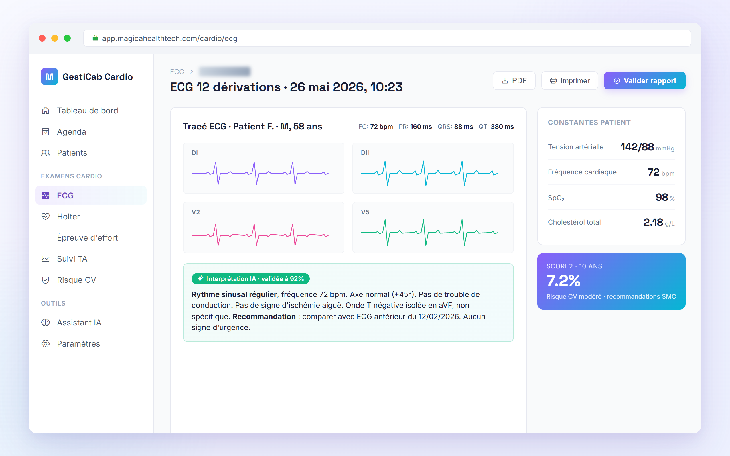The height and width of the screenshot is (456, 730).
Task: Click the Paramètres gear icon
Action: 46,344
